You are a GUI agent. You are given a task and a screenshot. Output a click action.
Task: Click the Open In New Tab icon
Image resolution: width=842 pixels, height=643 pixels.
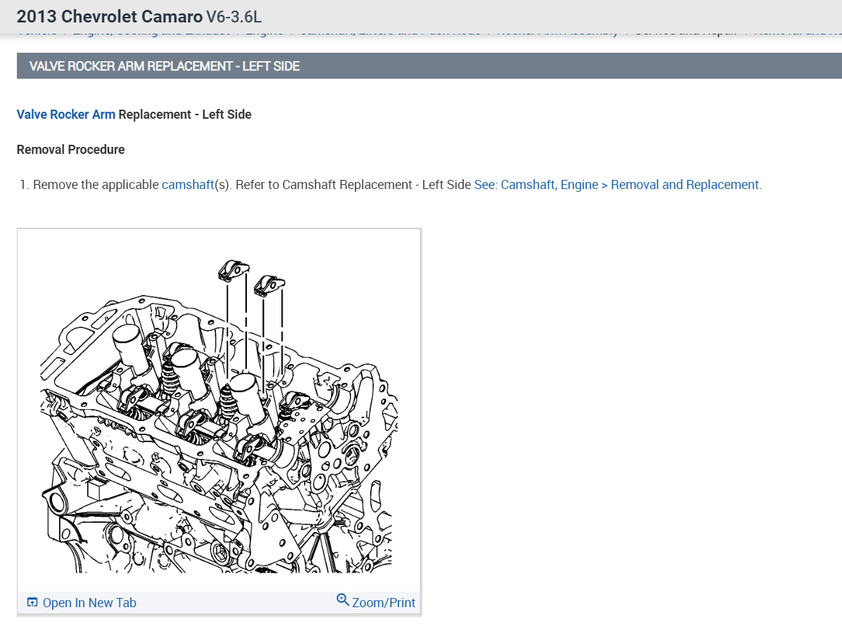[x=32, y=602]
